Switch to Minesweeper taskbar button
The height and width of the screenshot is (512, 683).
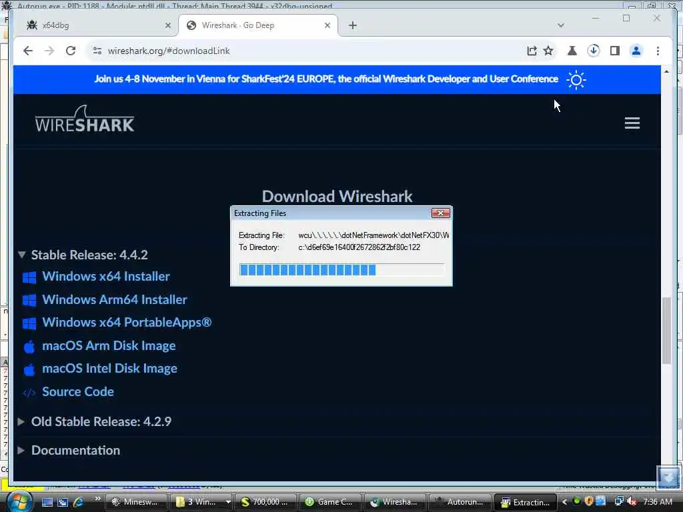[136, 502]
